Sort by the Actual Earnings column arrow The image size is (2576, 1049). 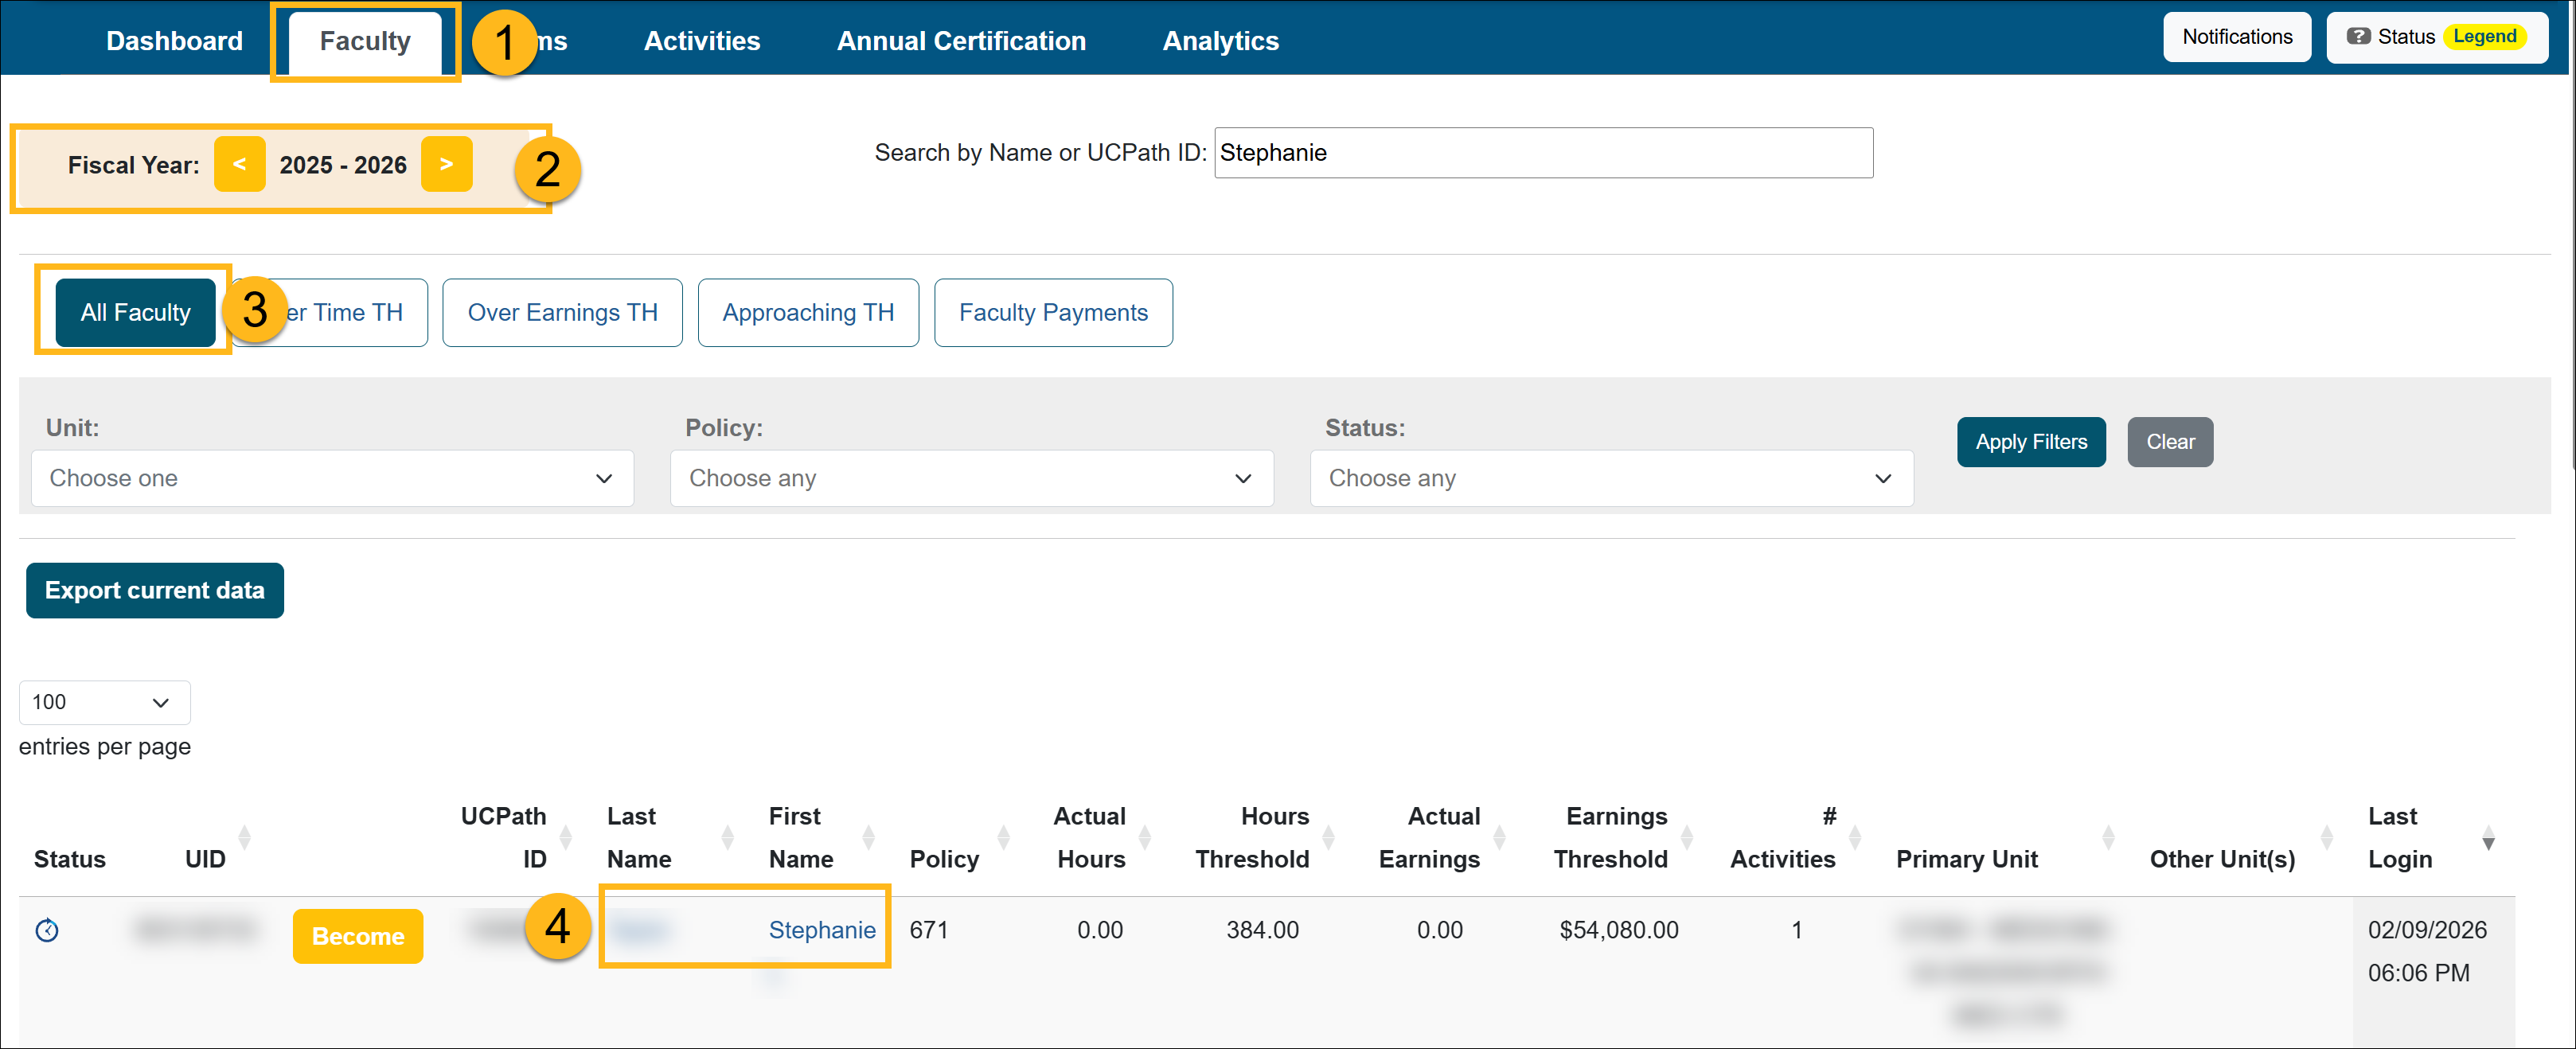pyautogui.click(x=1498, y=837)
